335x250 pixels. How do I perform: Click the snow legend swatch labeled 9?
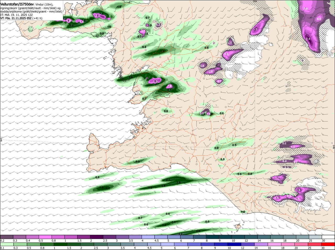click(x=225, y=237)
